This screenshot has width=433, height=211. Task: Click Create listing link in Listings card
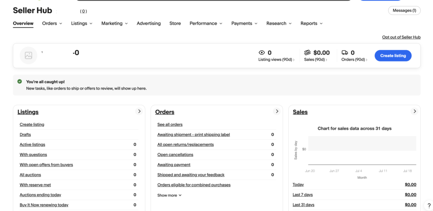[32, 125]
